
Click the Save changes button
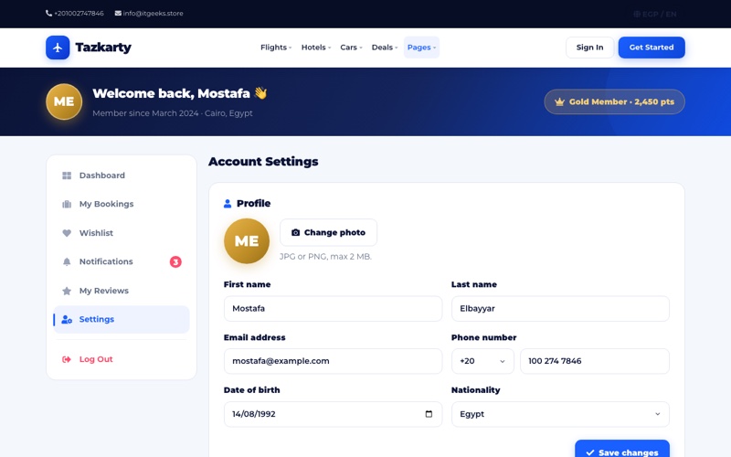[622, 450]
